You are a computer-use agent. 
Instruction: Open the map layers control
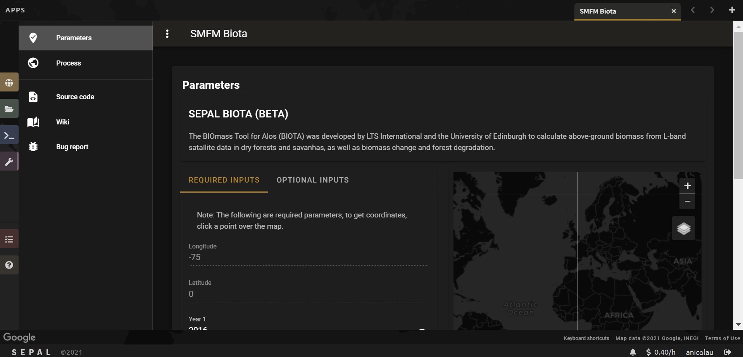684,228
